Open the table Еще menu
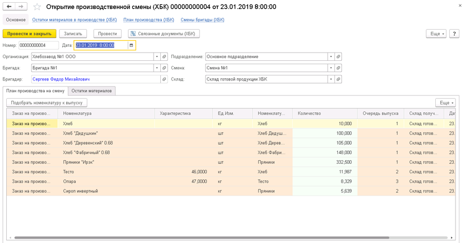The height and width of the screenshot is (243, 465). pyautogui.click(x=445, y=103)
